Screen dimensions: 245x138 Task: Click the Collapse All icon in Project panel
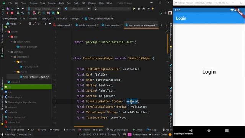tap(39, 24)
